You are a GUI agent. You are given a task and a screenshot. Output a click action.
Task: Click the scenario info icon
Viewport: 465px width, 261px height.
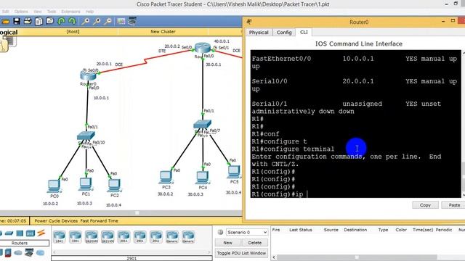220,232
